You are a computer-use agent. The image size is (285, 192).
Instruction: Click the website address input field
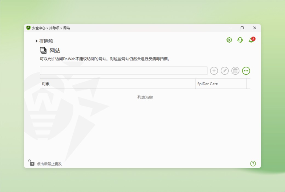123,70
